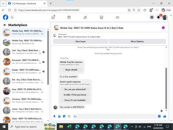Image resolution: width=173 pixels, height=130 pixels.
Task: Click the Facebook search magnifier icon
Action: point(12,17)
